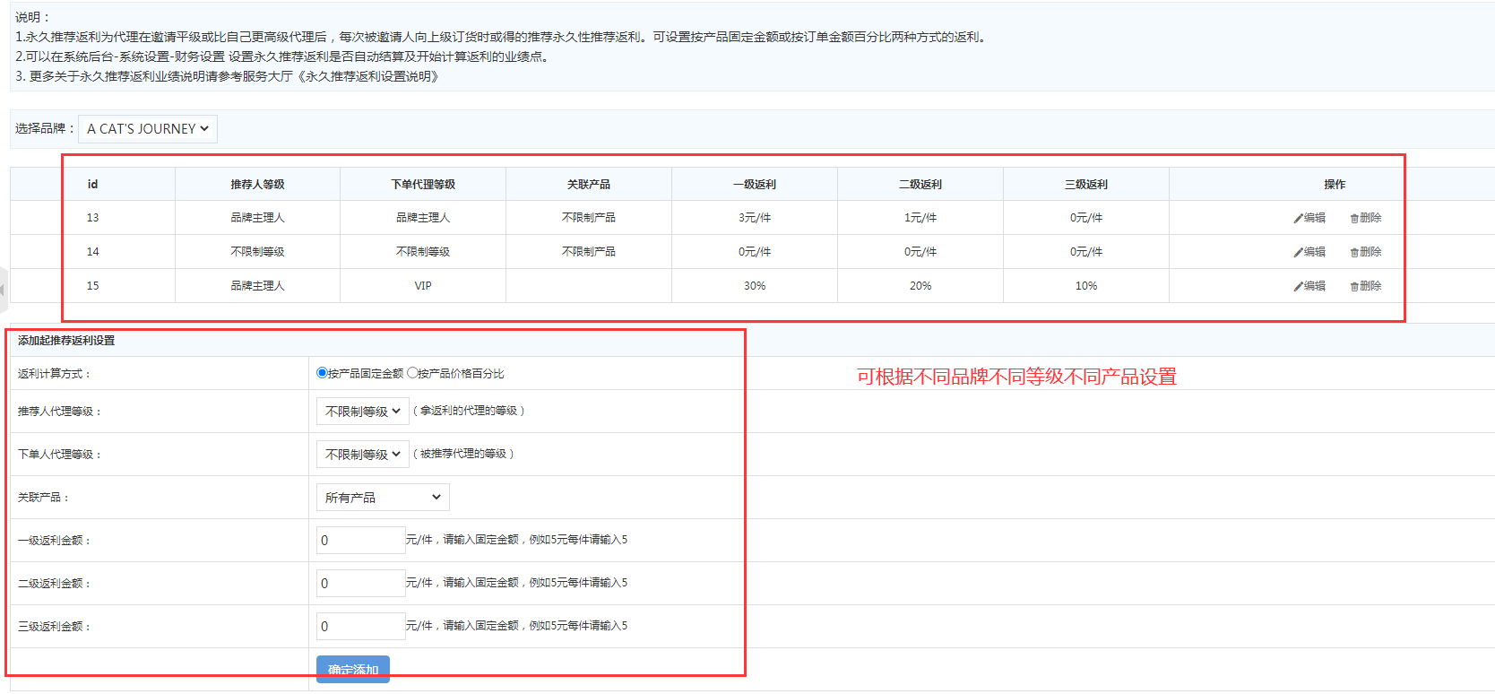Click the 推荐人等级 column header
Screen dimensions: 1495x694
click(257, 184)
